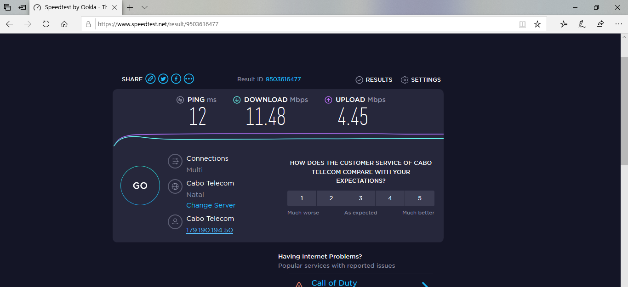Screen dimensions: 628x287
Task: Click the customer service survey question
Action: 361,172
